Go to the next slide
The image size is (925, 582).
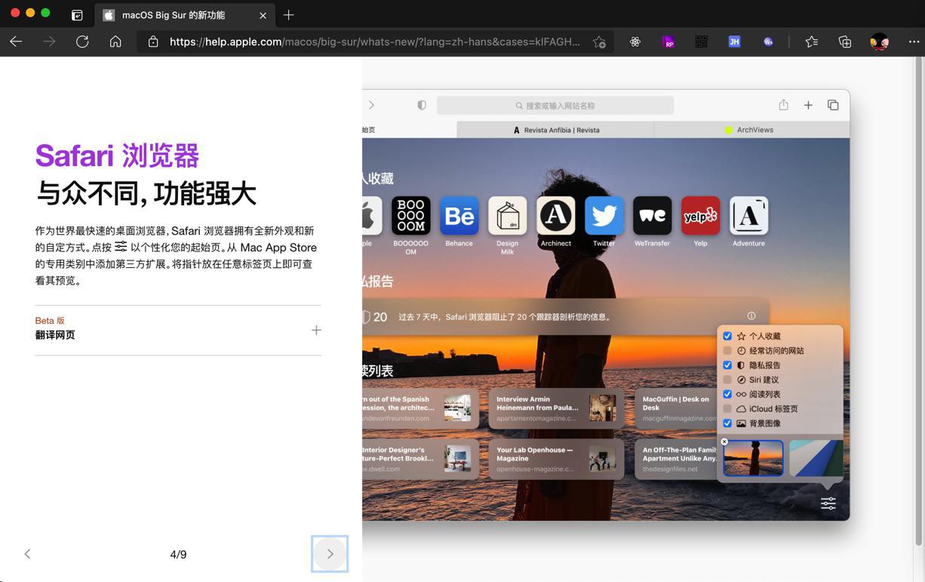coord(330,554)
